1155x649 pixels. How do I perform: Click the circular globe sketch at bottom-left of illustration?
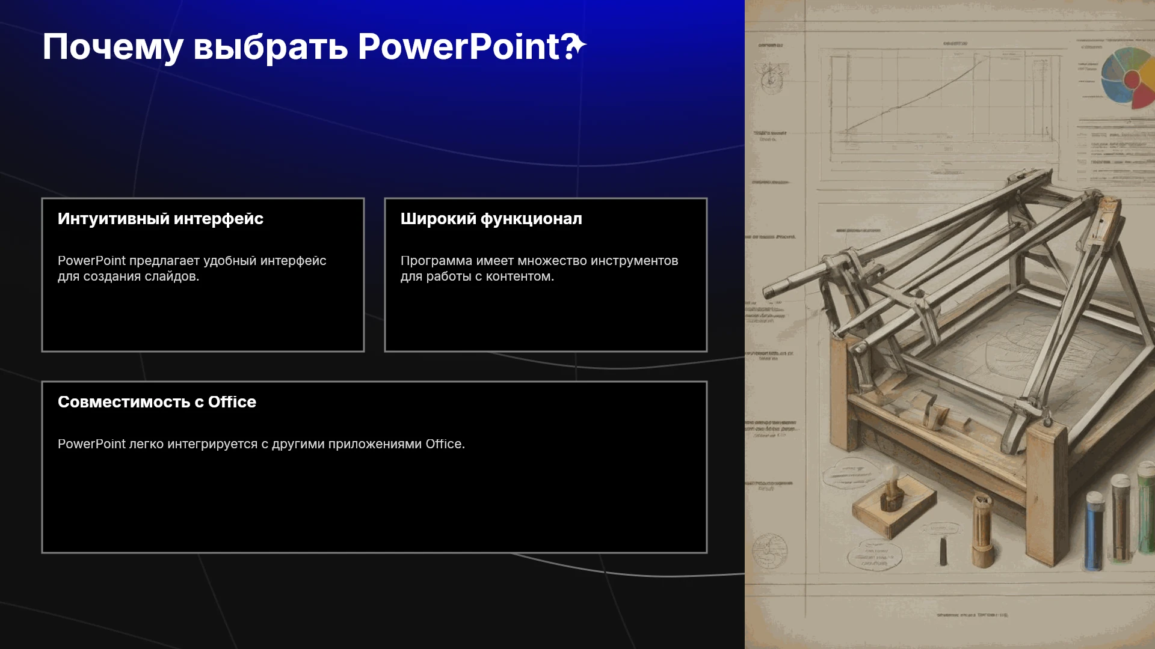coord(769,551)
